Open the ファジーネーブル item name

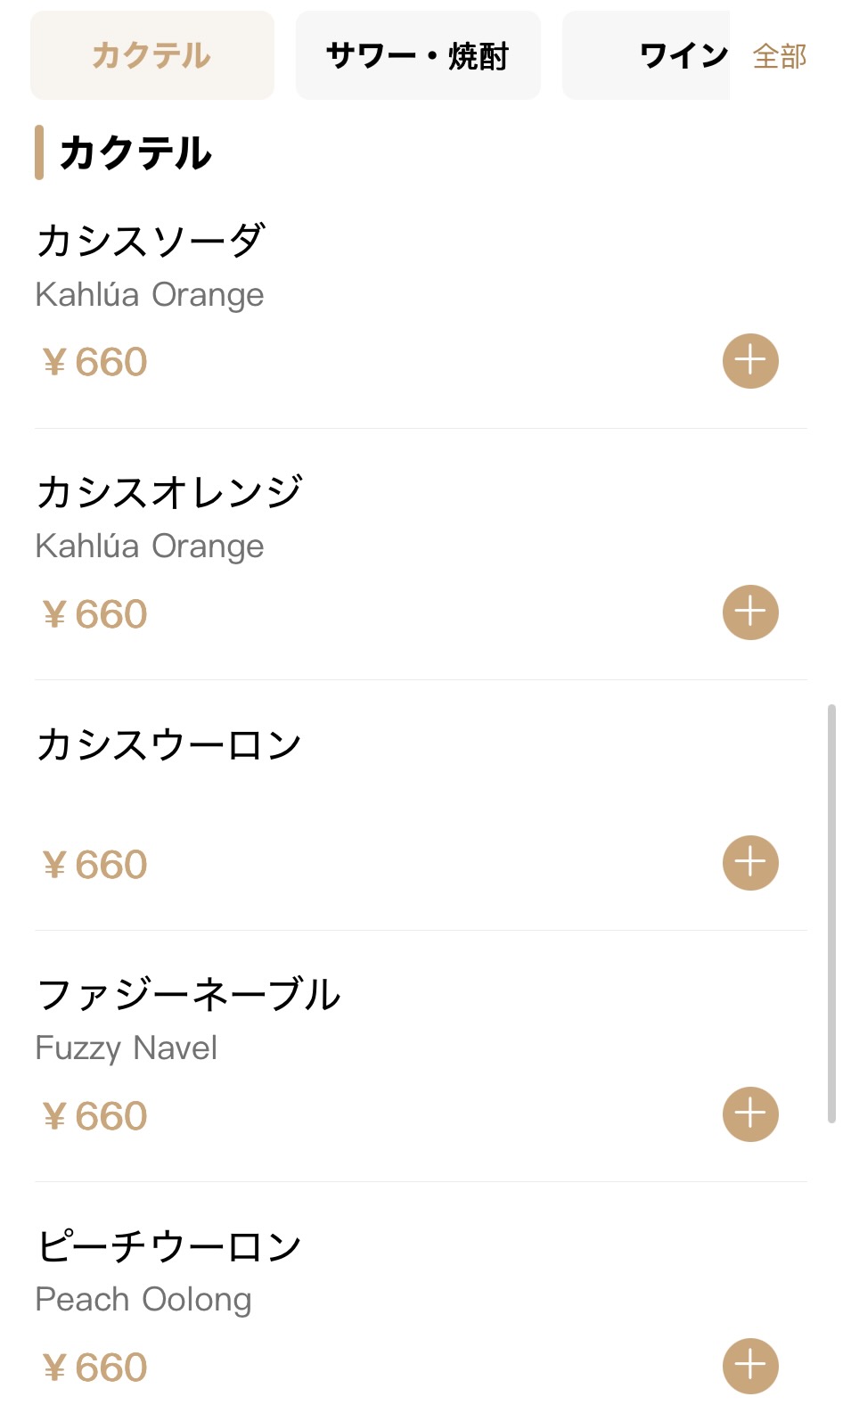click(189, 995)
